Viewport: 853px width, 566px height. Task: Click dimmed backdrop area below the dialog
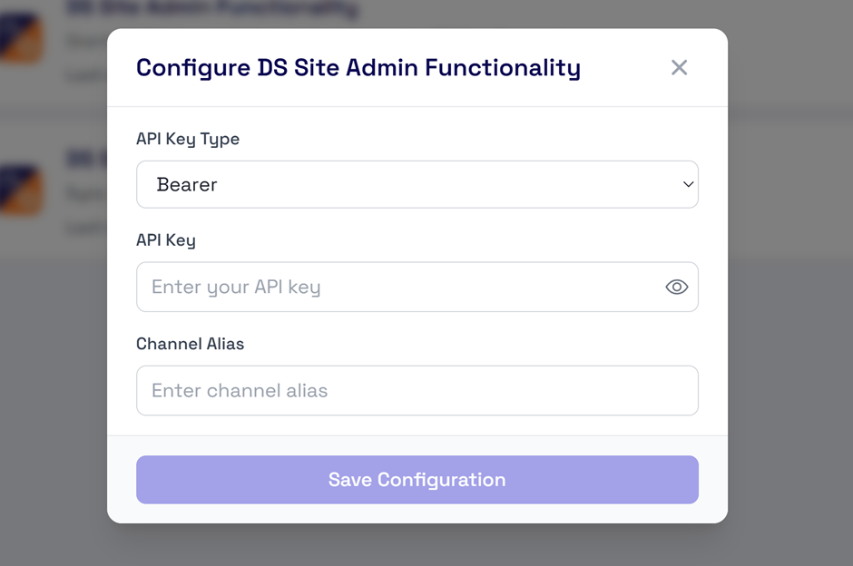pyautogui.click(x=417, y=545)
